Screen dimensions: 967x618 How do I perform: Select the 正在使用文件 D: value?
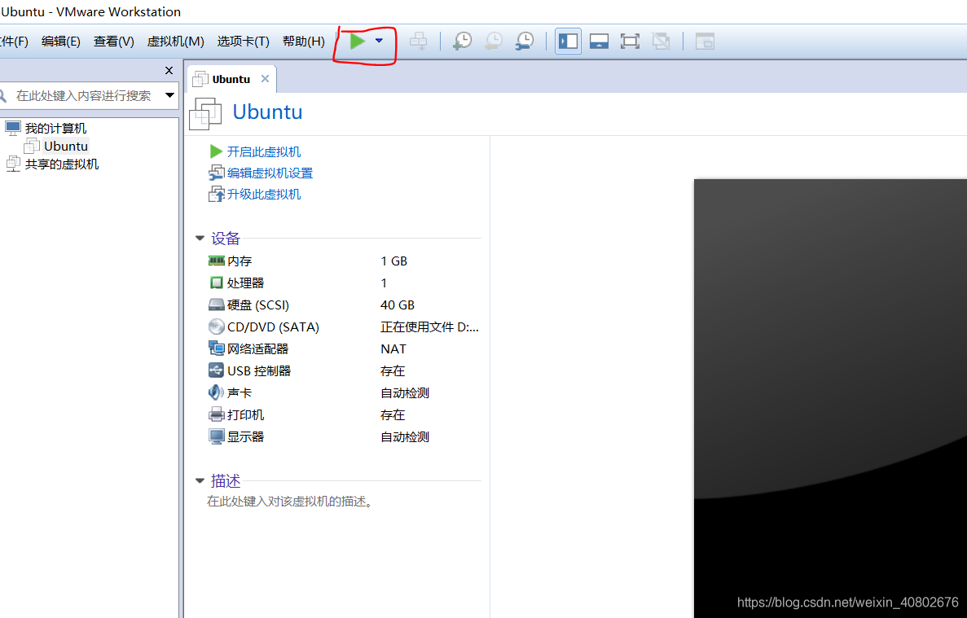click(430, 327)
